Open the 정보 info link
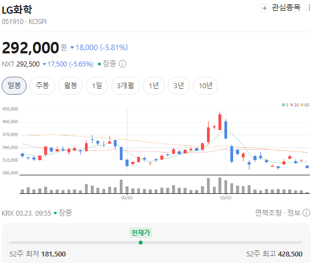The height and width of the screenshot is (263, 317). (x=294, y=213)
